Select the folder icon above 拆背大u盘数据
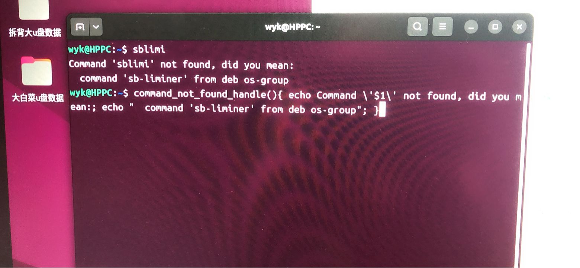Screen dimensions: 580x268 [x=34, y=9]
